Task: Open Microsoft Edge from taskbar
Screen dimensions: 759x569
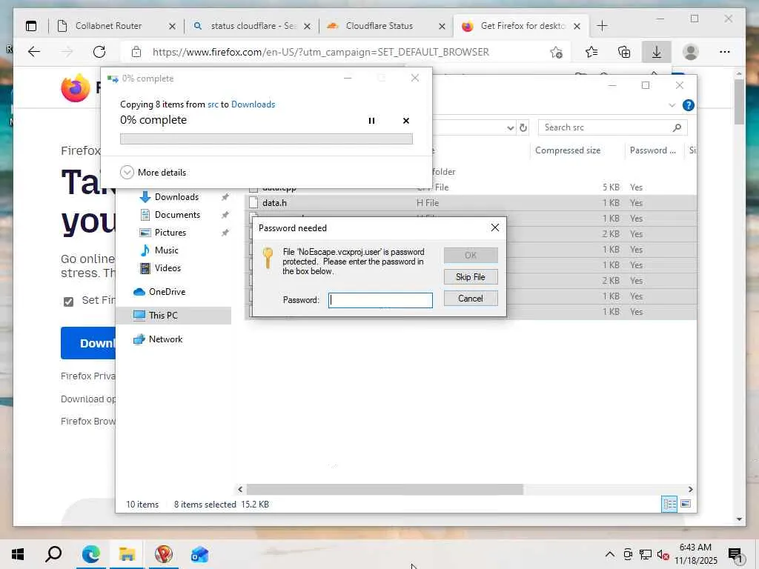Action: pos(91,554)
